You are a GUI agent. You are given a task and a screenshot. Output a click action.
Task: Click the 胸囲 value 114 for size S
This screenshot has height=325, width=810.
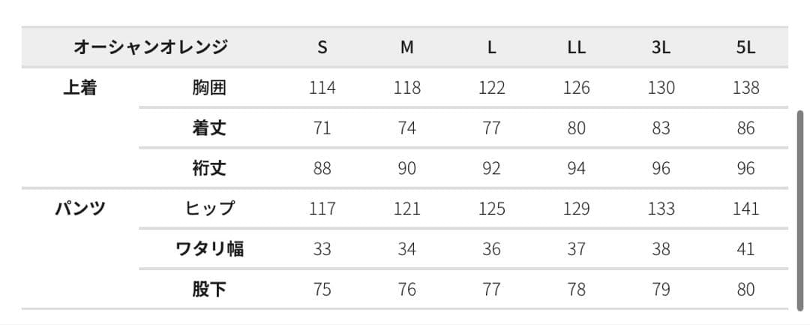click(322, 88)
